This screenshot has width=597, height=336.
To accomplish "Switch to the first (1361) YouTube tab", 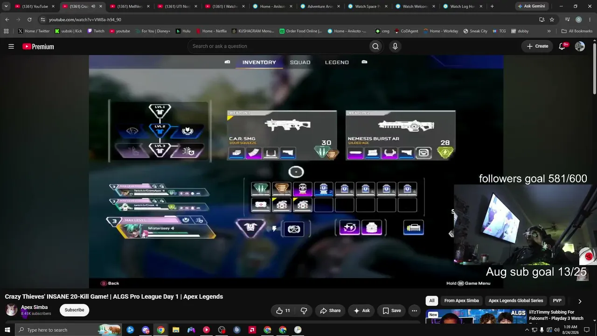I will pos(35,7).
